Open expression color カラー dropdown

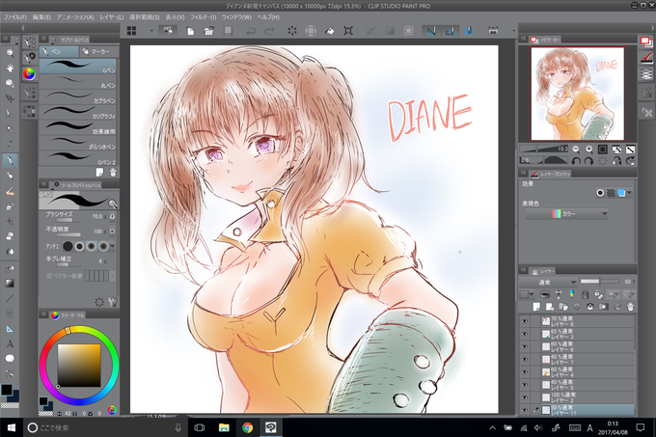click(566, 214)
